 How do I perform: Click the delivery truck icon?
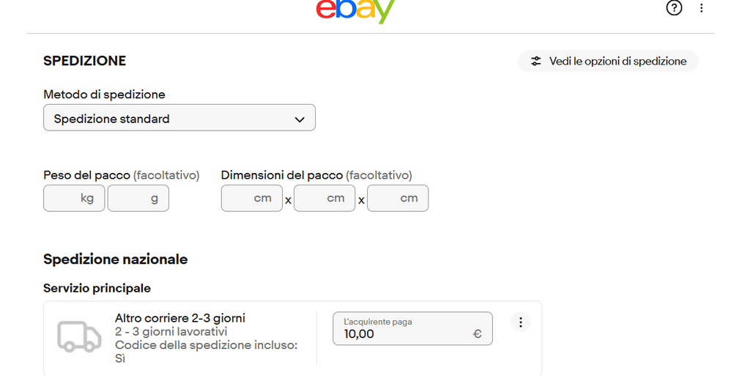79,336
